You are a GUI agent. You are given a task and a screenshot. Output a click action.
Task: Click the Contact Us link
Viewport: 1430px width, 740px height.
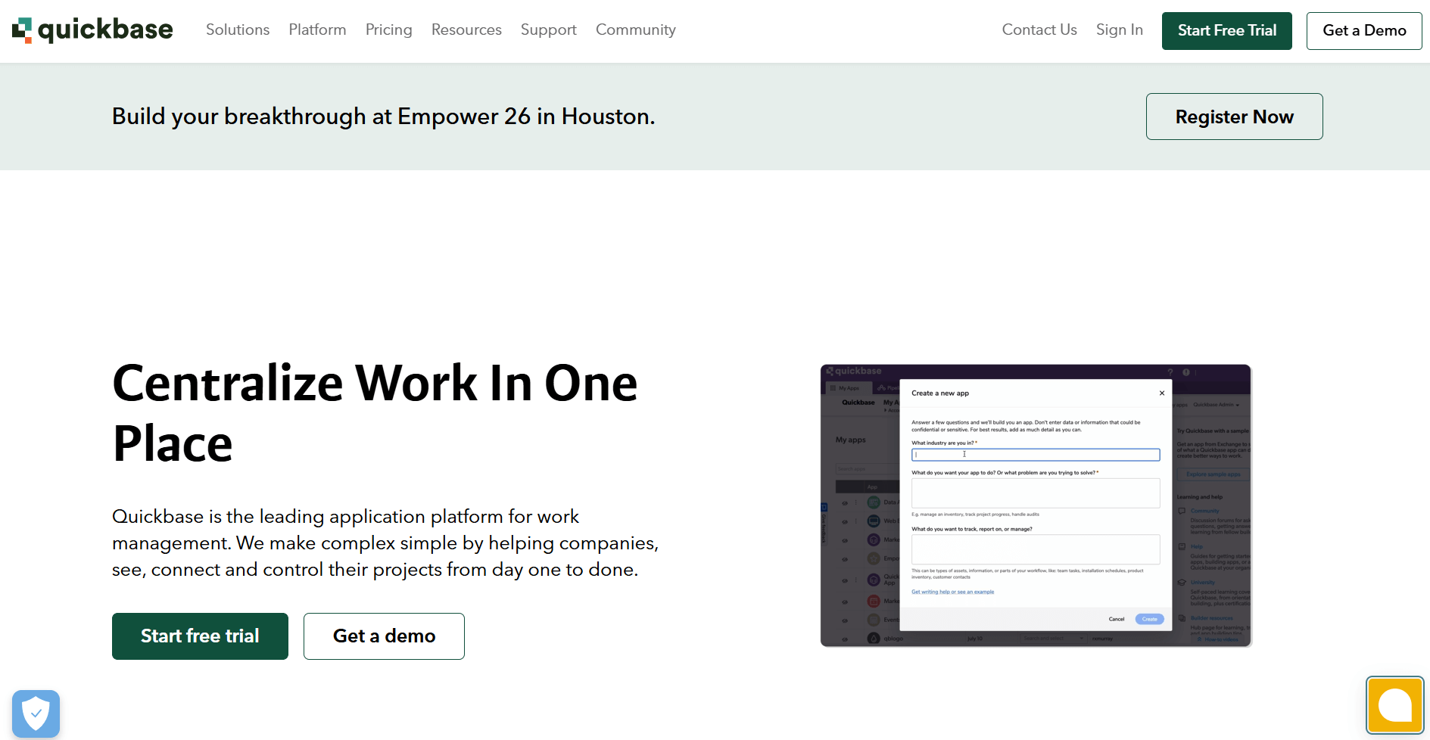pyautogui.click(x=1039, y=30)
